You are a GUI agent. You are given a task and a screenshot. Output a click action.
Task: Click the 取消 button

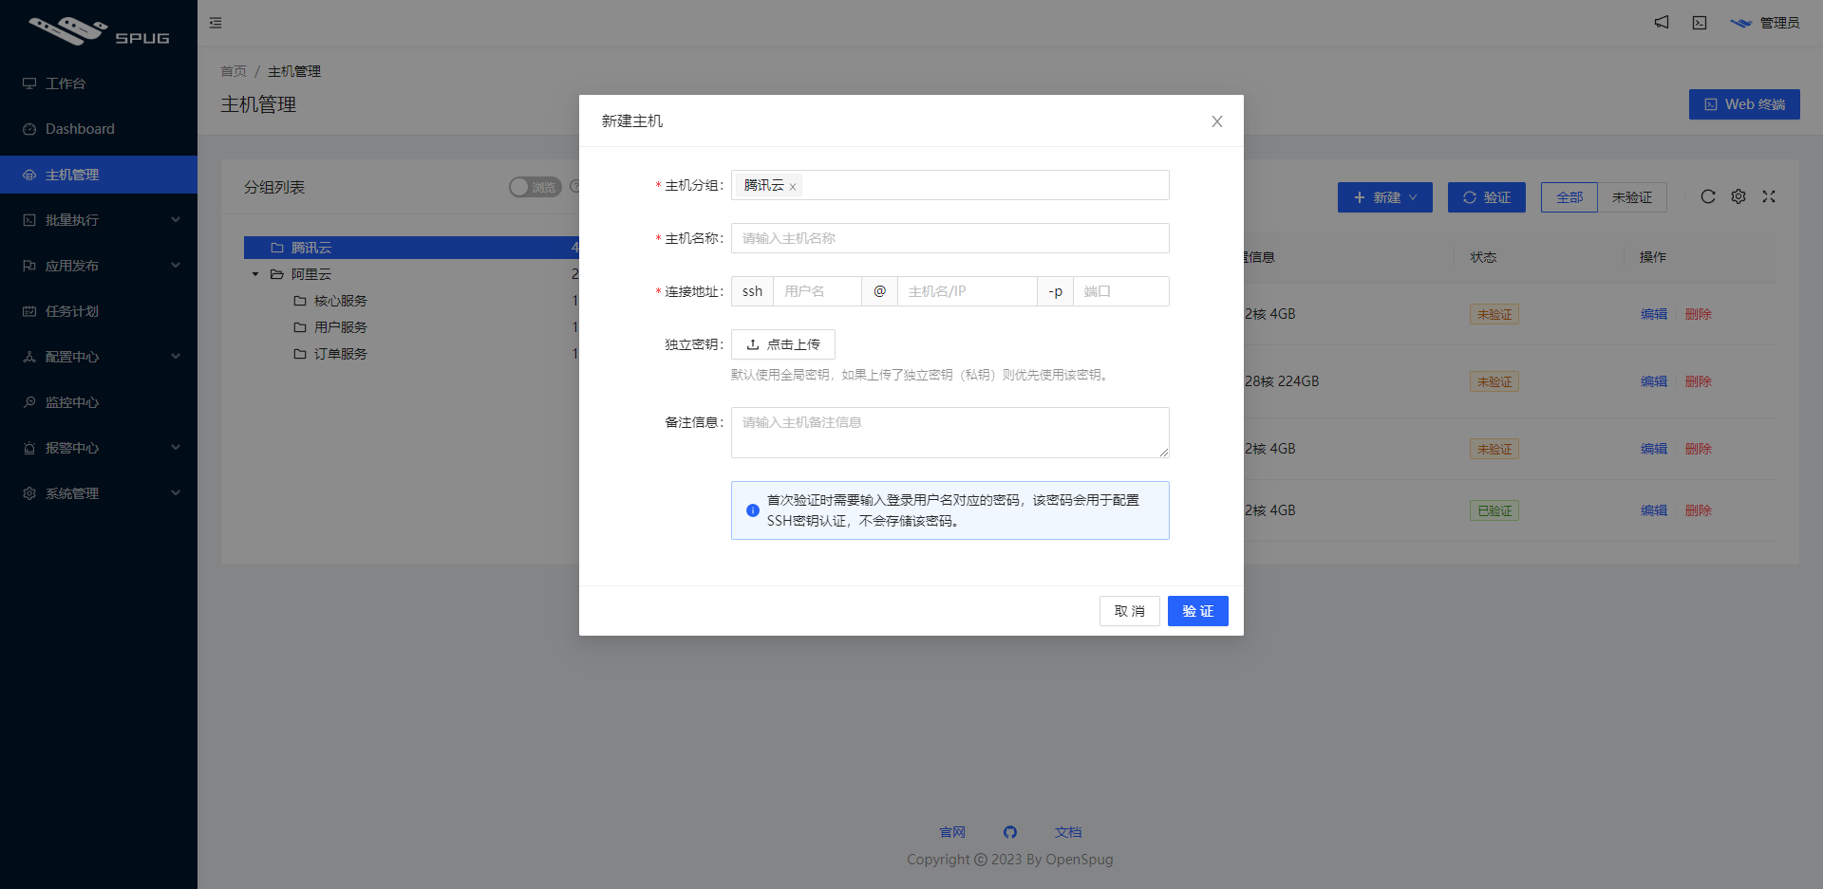coord(1130,611)
